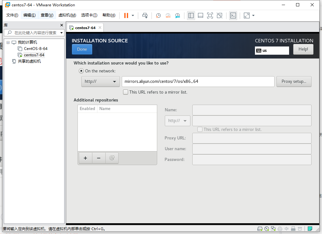This screenshot has height=234, width=322.
Task: Send Ctrl+Alt+Del to the guest
Action: (x=145, y=15)
